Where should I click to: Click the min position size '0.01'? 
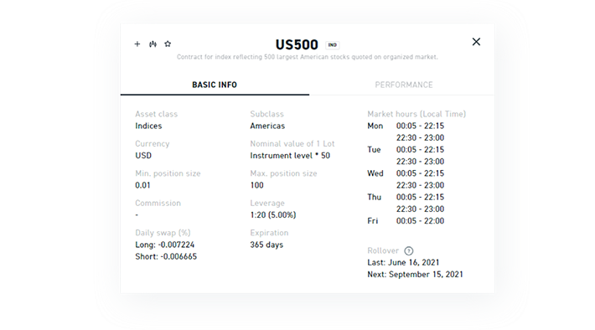pyautogui.click(x=142, y=185)
